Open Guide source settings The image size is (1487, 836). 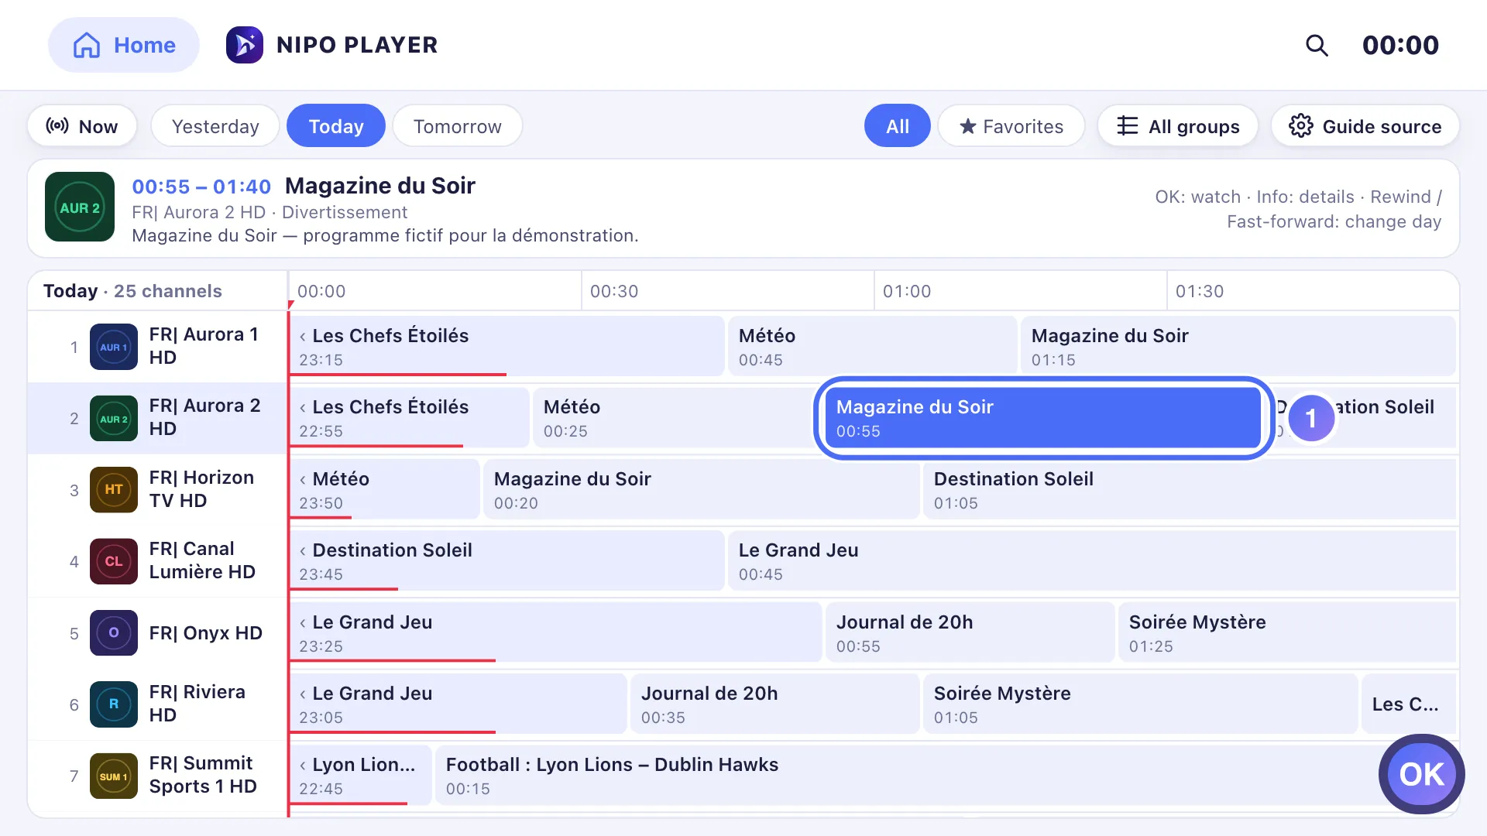tap(1365, 126)
